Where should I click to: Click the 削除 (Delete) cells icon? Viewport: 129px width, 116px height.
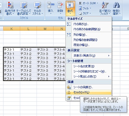(60, 5)
